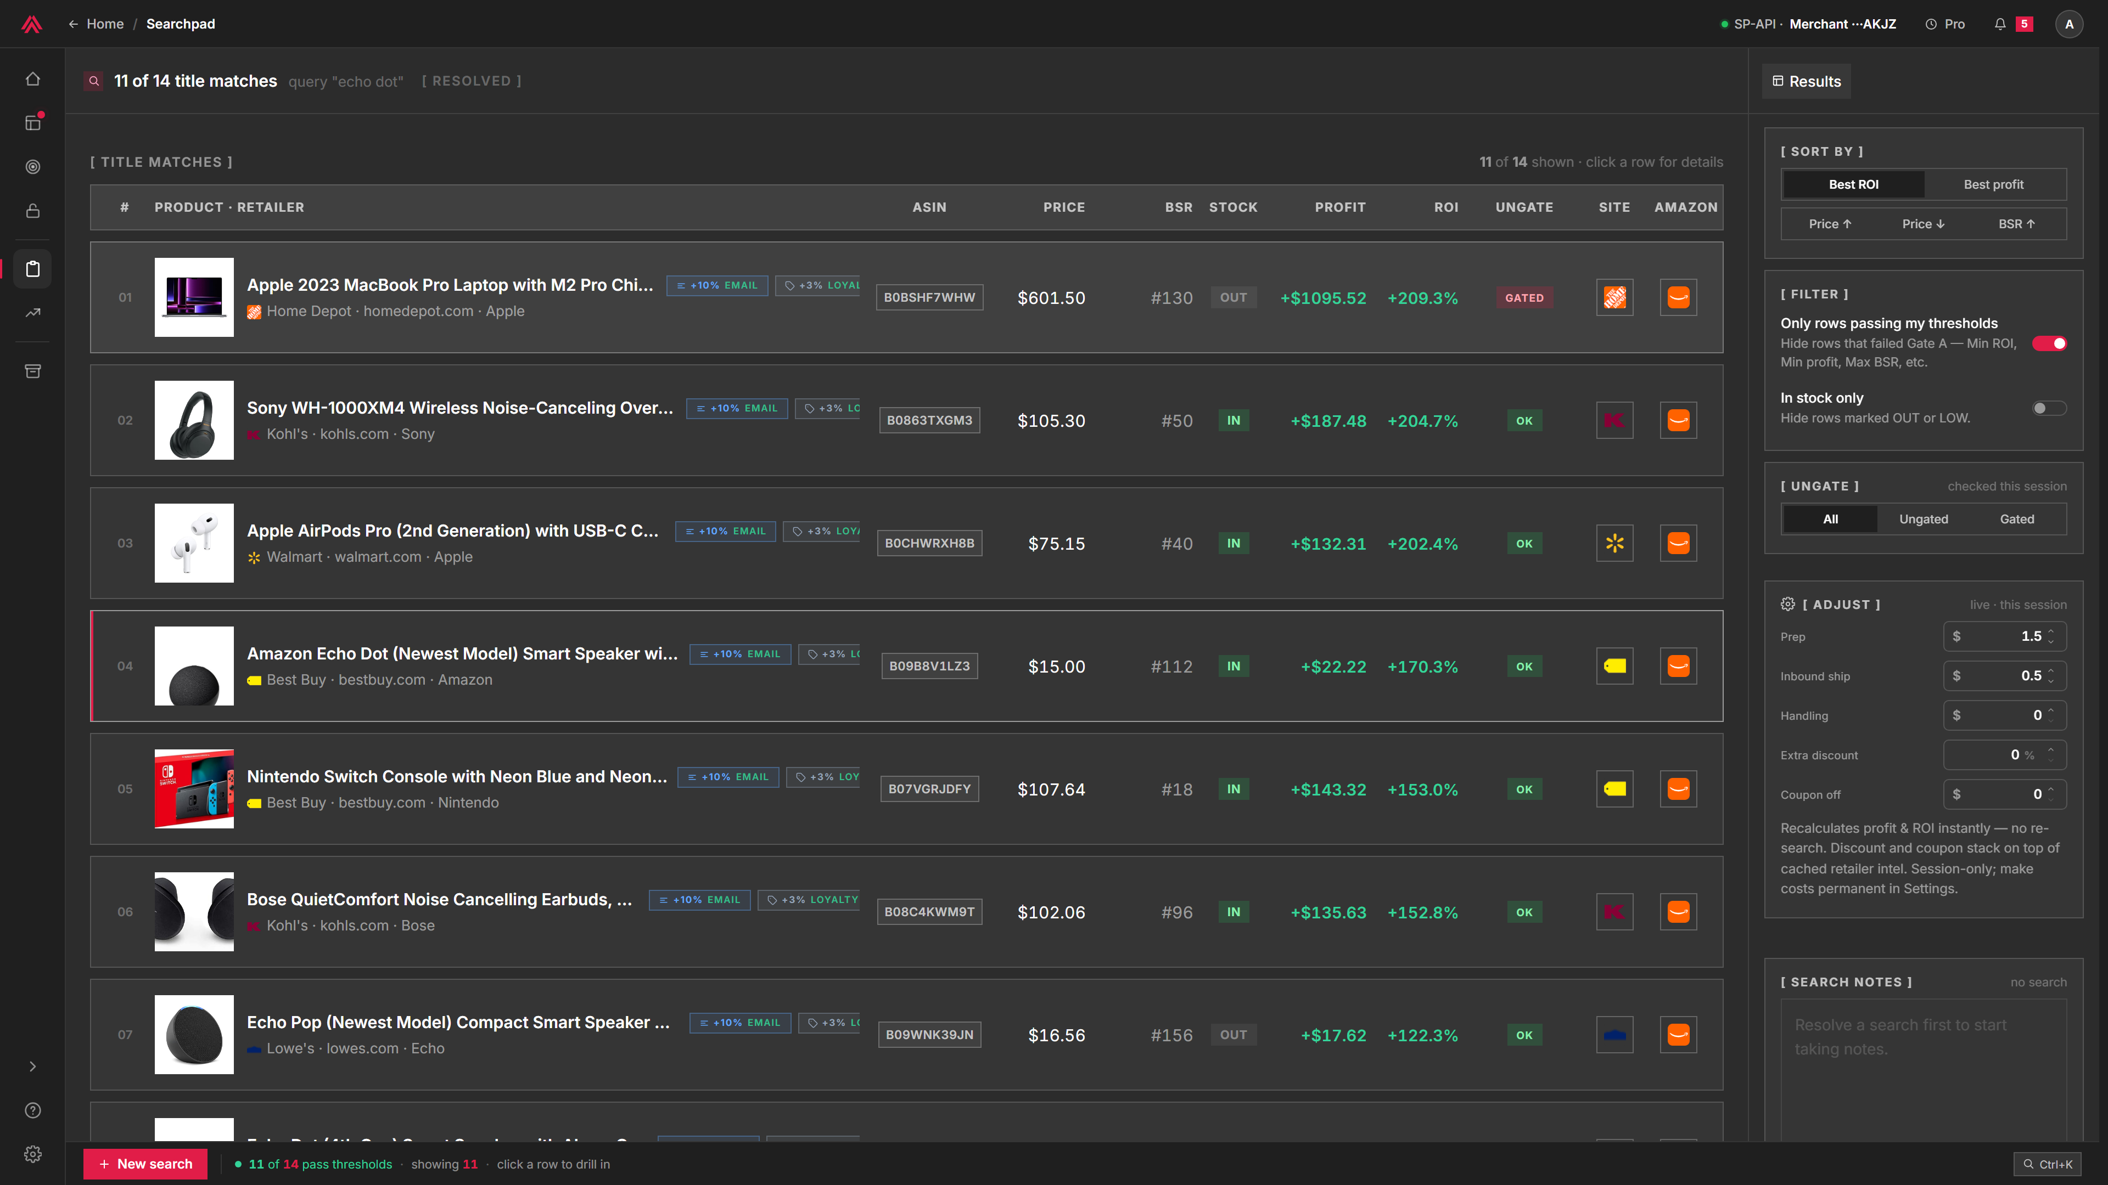Screen dimensions: 2108x1185
Task: Switch to the Results tab
Action: [x=1806, y=81]
